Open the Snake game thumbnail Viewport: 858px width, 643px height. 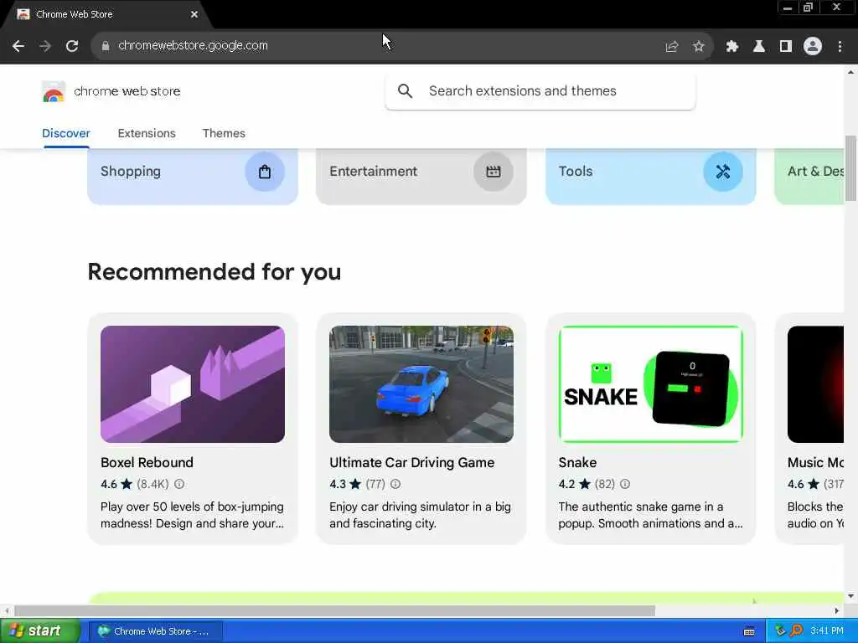650,384
